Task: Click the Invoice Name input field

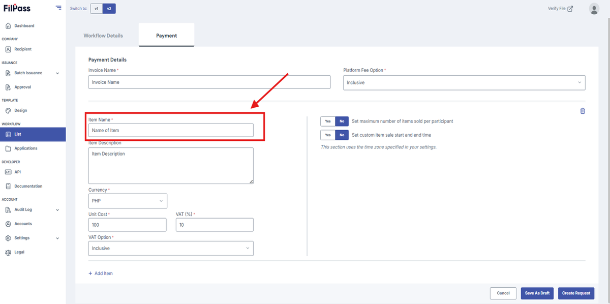Action: point(209,82)
